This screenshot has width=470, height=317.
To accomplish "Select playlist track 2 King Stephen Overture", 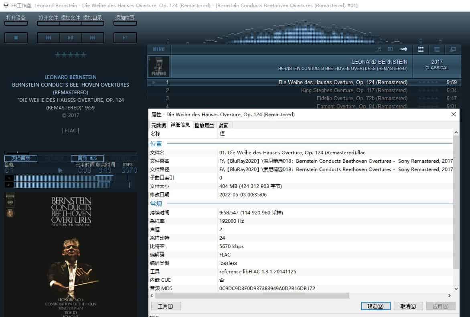I will click(304, 90).
